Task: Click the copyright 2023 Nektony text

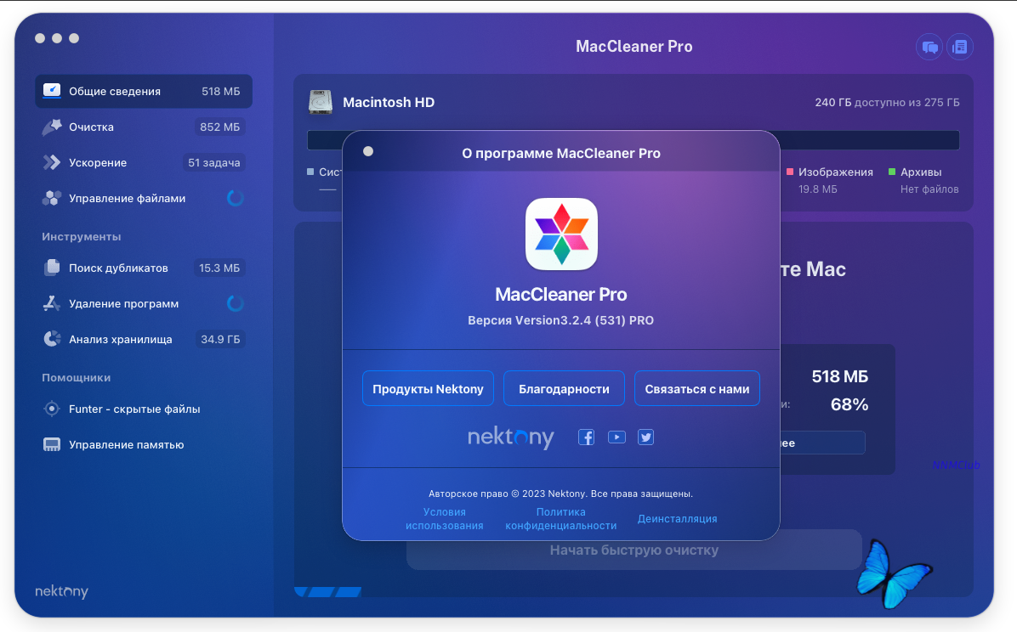Action: click(x=561, y=494)
